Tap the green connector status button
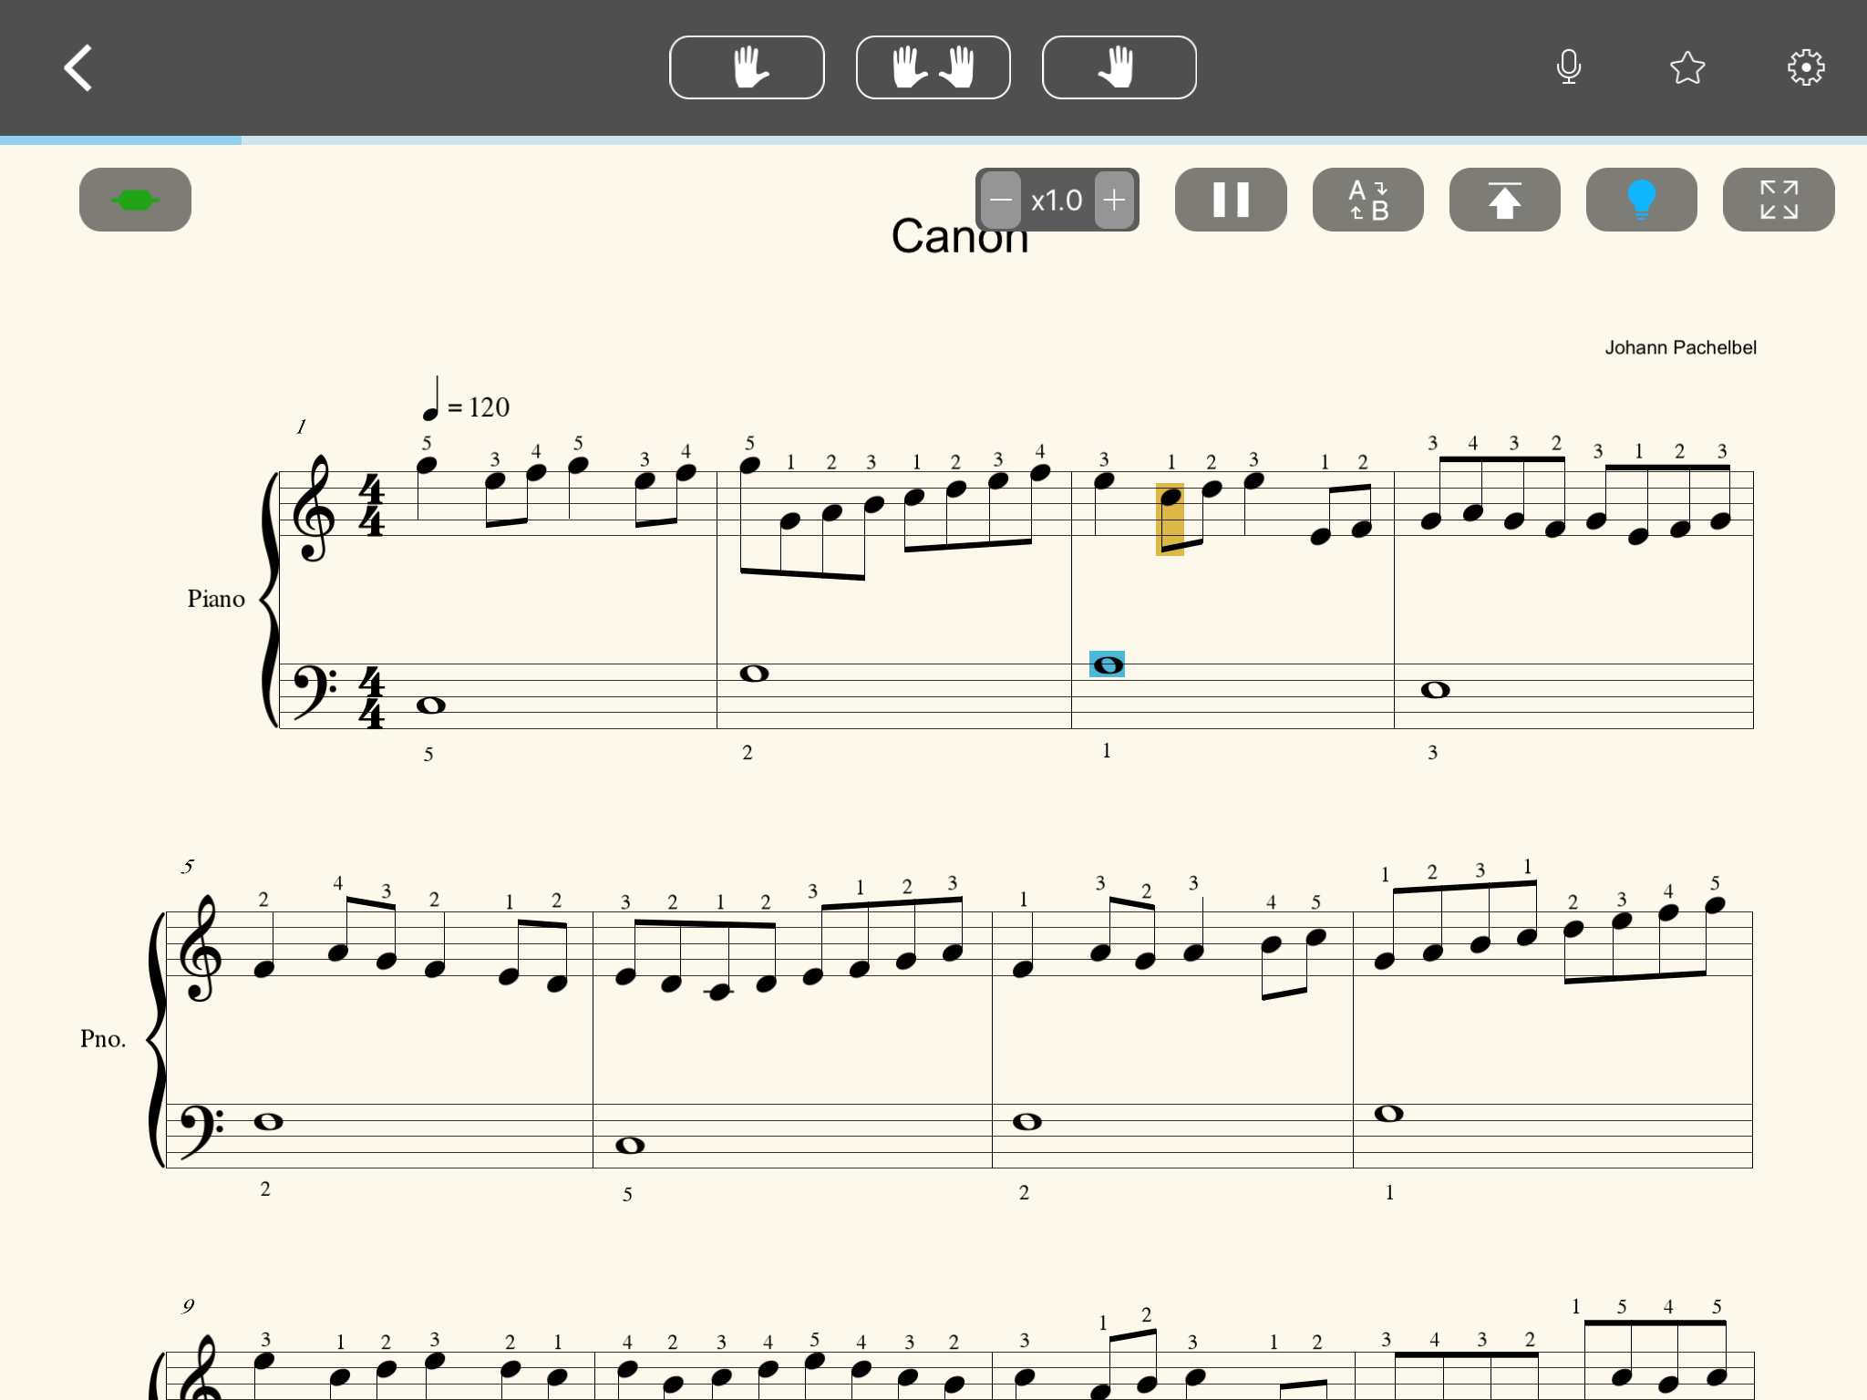This screenshot has width=1867, height=1400. (135, 200)
